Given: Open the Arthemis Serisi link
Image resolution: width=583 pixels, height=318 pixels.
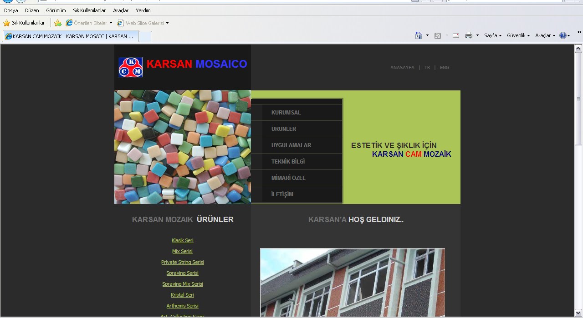Looking at the screenshot, I should 183,306.
